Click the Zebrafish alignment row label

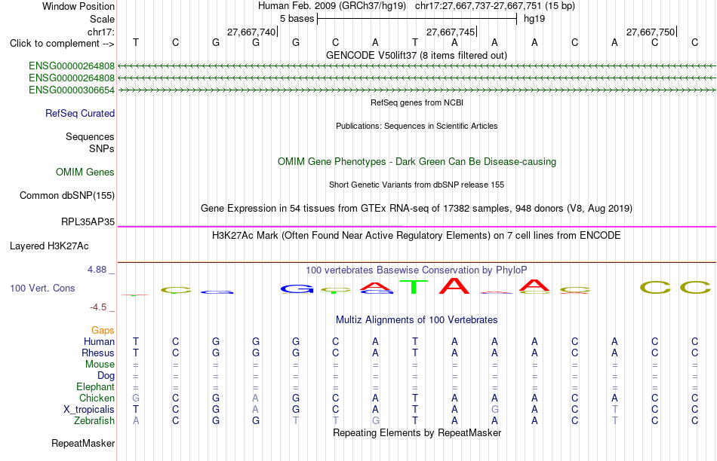click(x=94, y=420)
